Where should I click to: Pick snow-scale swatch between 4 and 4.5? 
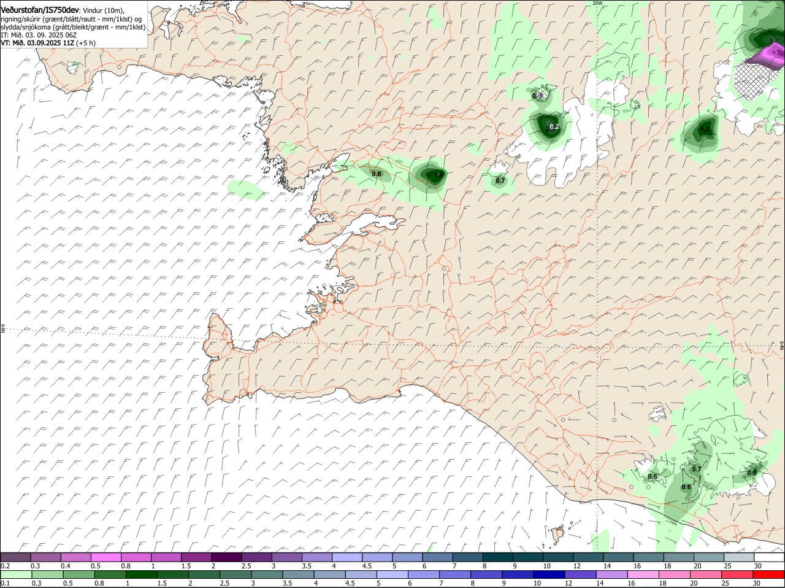pyautogui.click(x=347, y=557)
